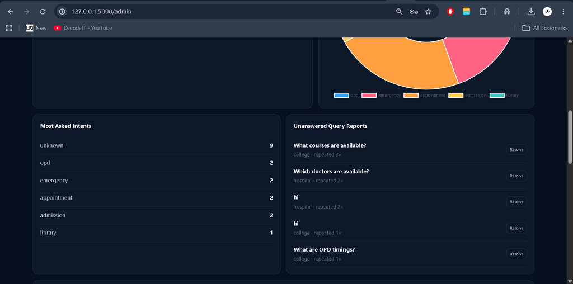The height and width of the screenshot is (284, 573).
Task: Select the 'appointment' intent row
Action: coord(157,197)
